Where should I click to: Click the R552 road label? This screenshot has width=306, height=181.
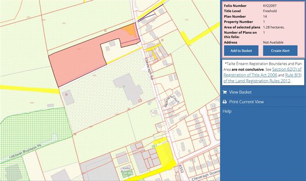pos(181,169)
